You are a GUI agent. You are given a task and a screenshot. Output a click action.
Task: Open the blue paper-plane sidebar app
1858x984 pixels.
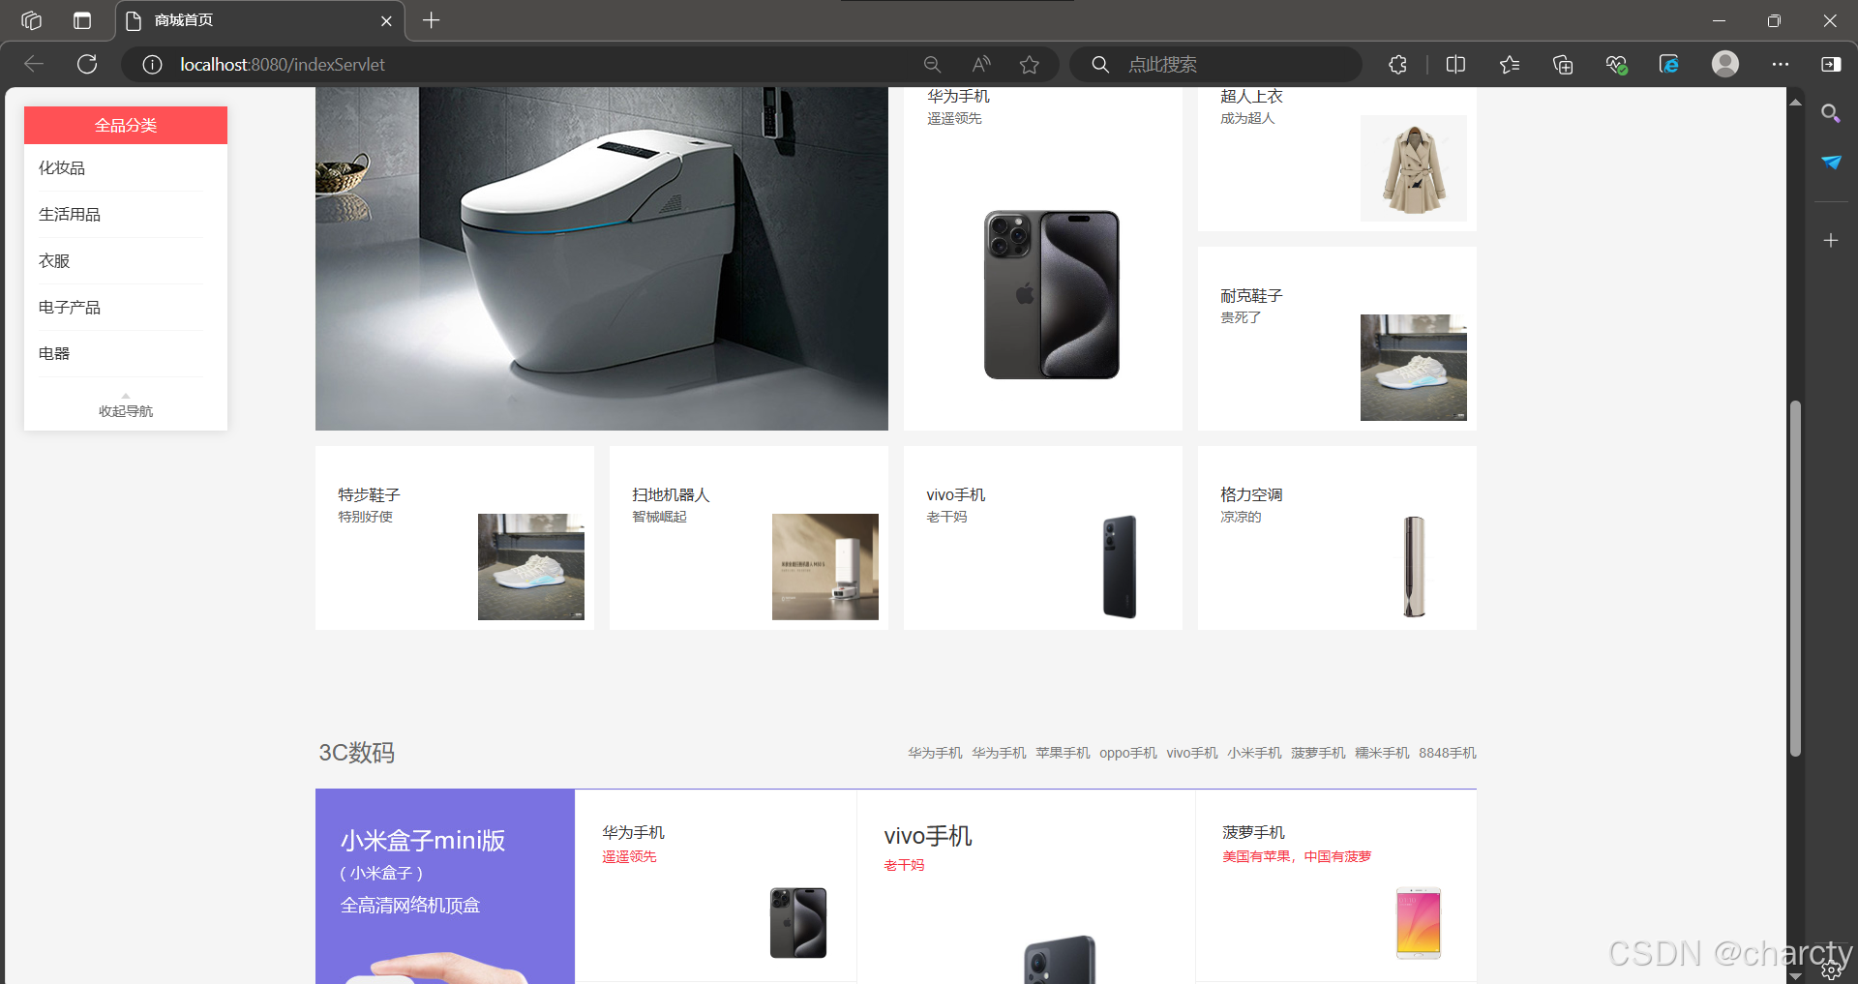click(x=1831, y=163)
